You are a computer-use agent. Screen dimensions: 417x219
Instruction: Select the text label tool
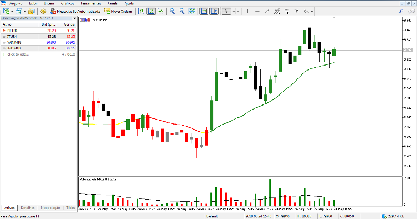296,11
